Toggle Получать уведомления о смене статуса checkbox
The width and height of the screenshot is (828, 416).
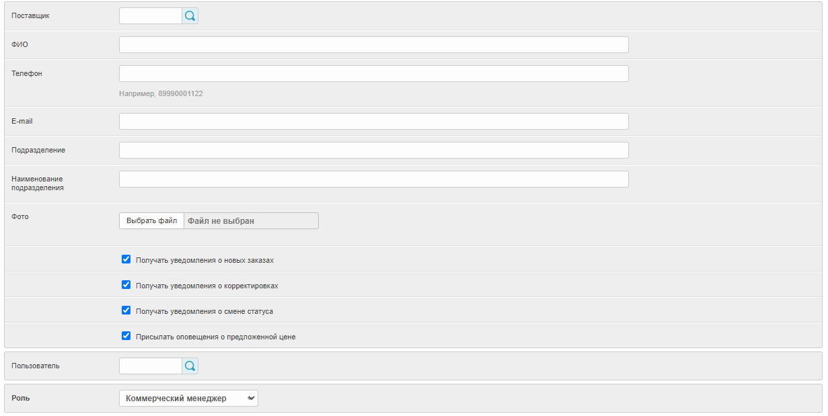tap(126, 310)
